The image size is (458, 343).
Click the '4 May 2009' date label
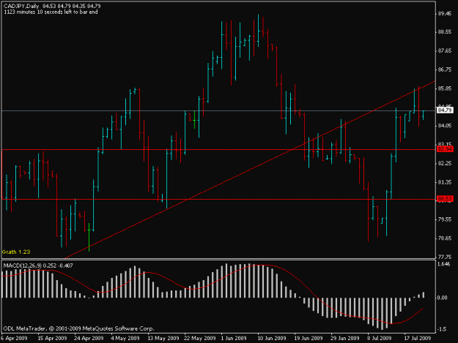[x=125, y=338]
